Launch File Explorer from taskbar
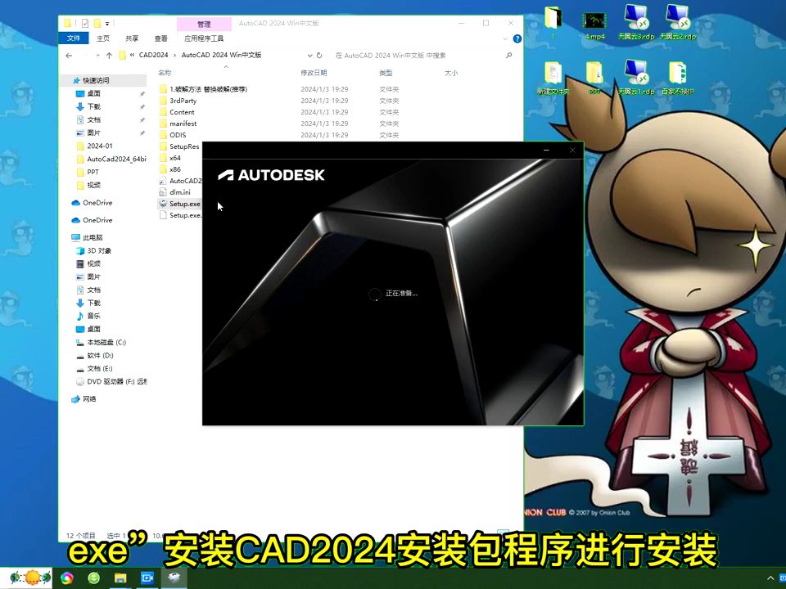This screenshot has height=589, width=786. click(120, 578)
